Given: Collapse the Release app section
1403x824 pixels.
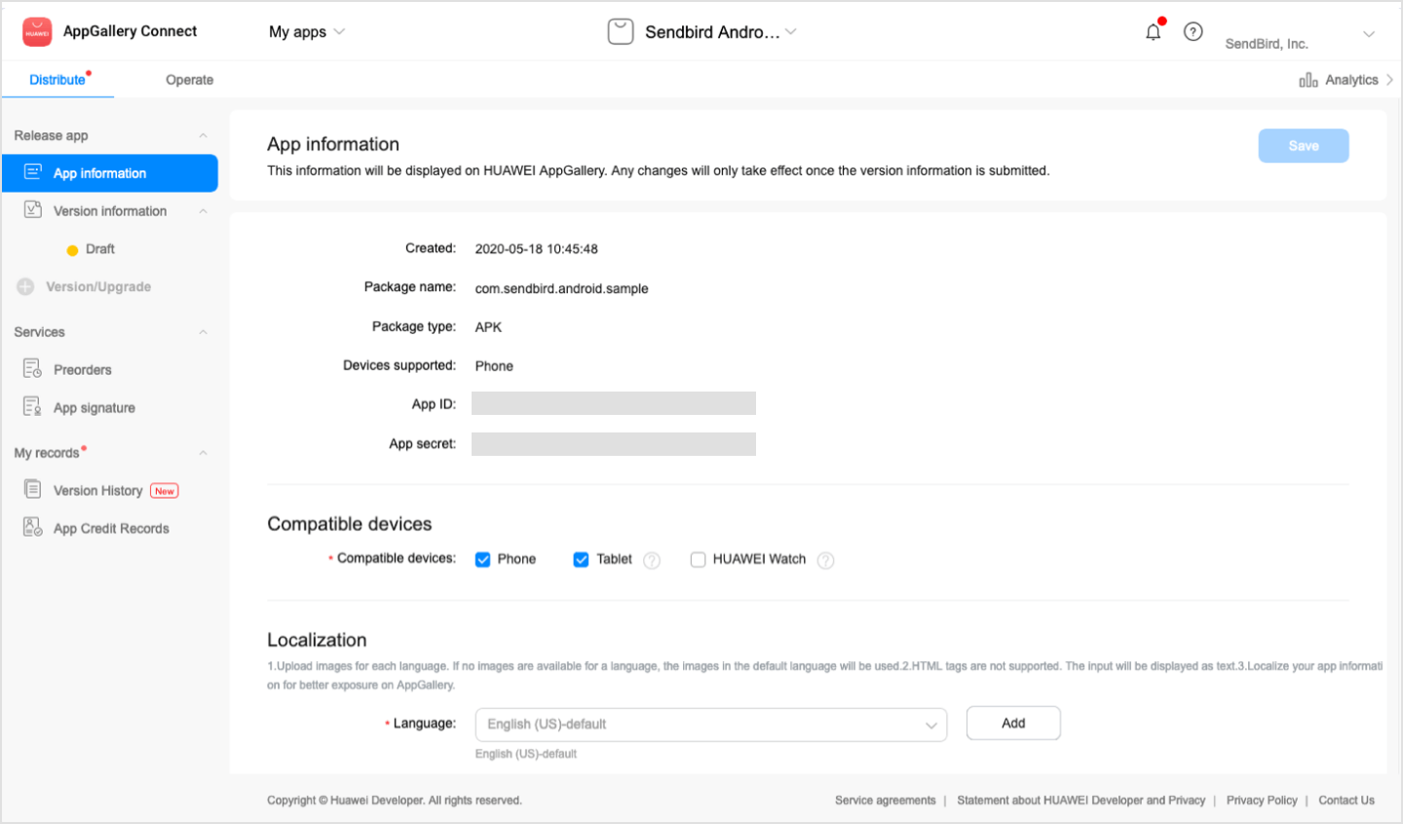Looking at the screenshot, I should (x=203, y=135).
